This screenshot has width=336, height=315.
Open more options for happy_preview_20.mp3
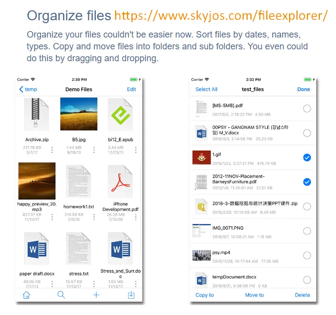[52, 217]
